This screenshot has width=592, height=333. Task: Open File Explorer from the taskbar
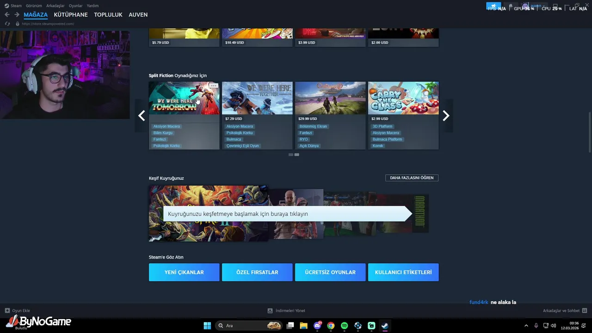pos(304,326)
